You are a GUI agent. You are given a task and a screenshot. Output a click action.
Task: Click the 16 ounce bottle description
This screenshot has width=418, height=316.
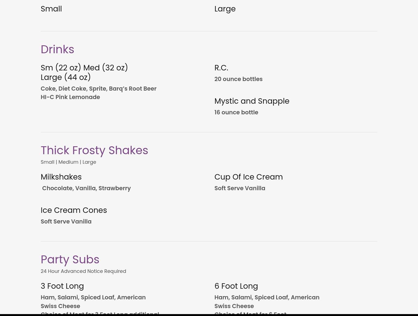(x=236, y=112)
